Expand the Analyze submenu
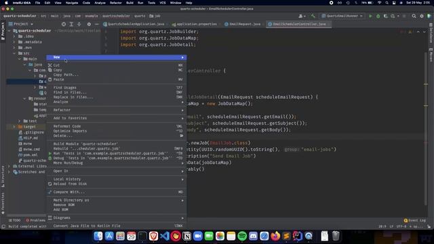The image size is (434, 244). pos(116,102)
